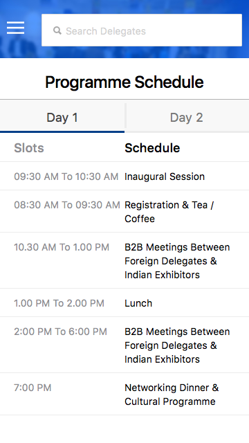This screenshot has height=443, width=249.
Task: Select the Lunch schedule entry
Action: click(x=138, y=303)
